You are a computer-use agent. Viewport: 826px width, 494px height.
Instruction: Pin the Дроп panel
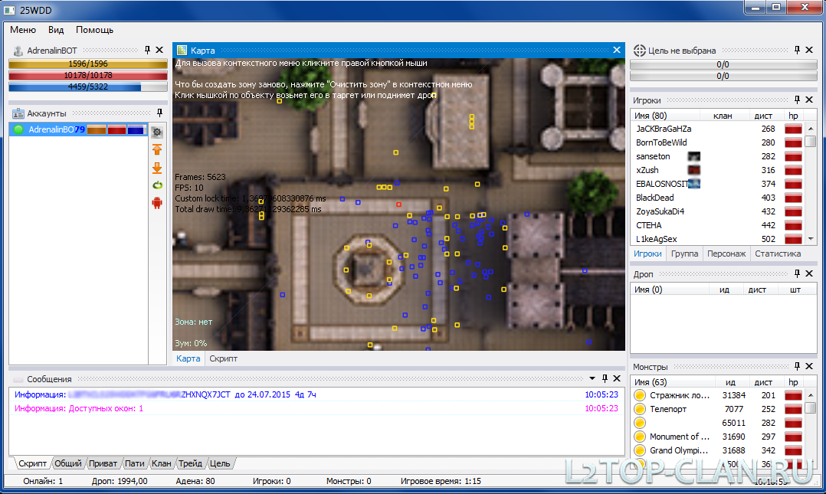tap(797, 273)
